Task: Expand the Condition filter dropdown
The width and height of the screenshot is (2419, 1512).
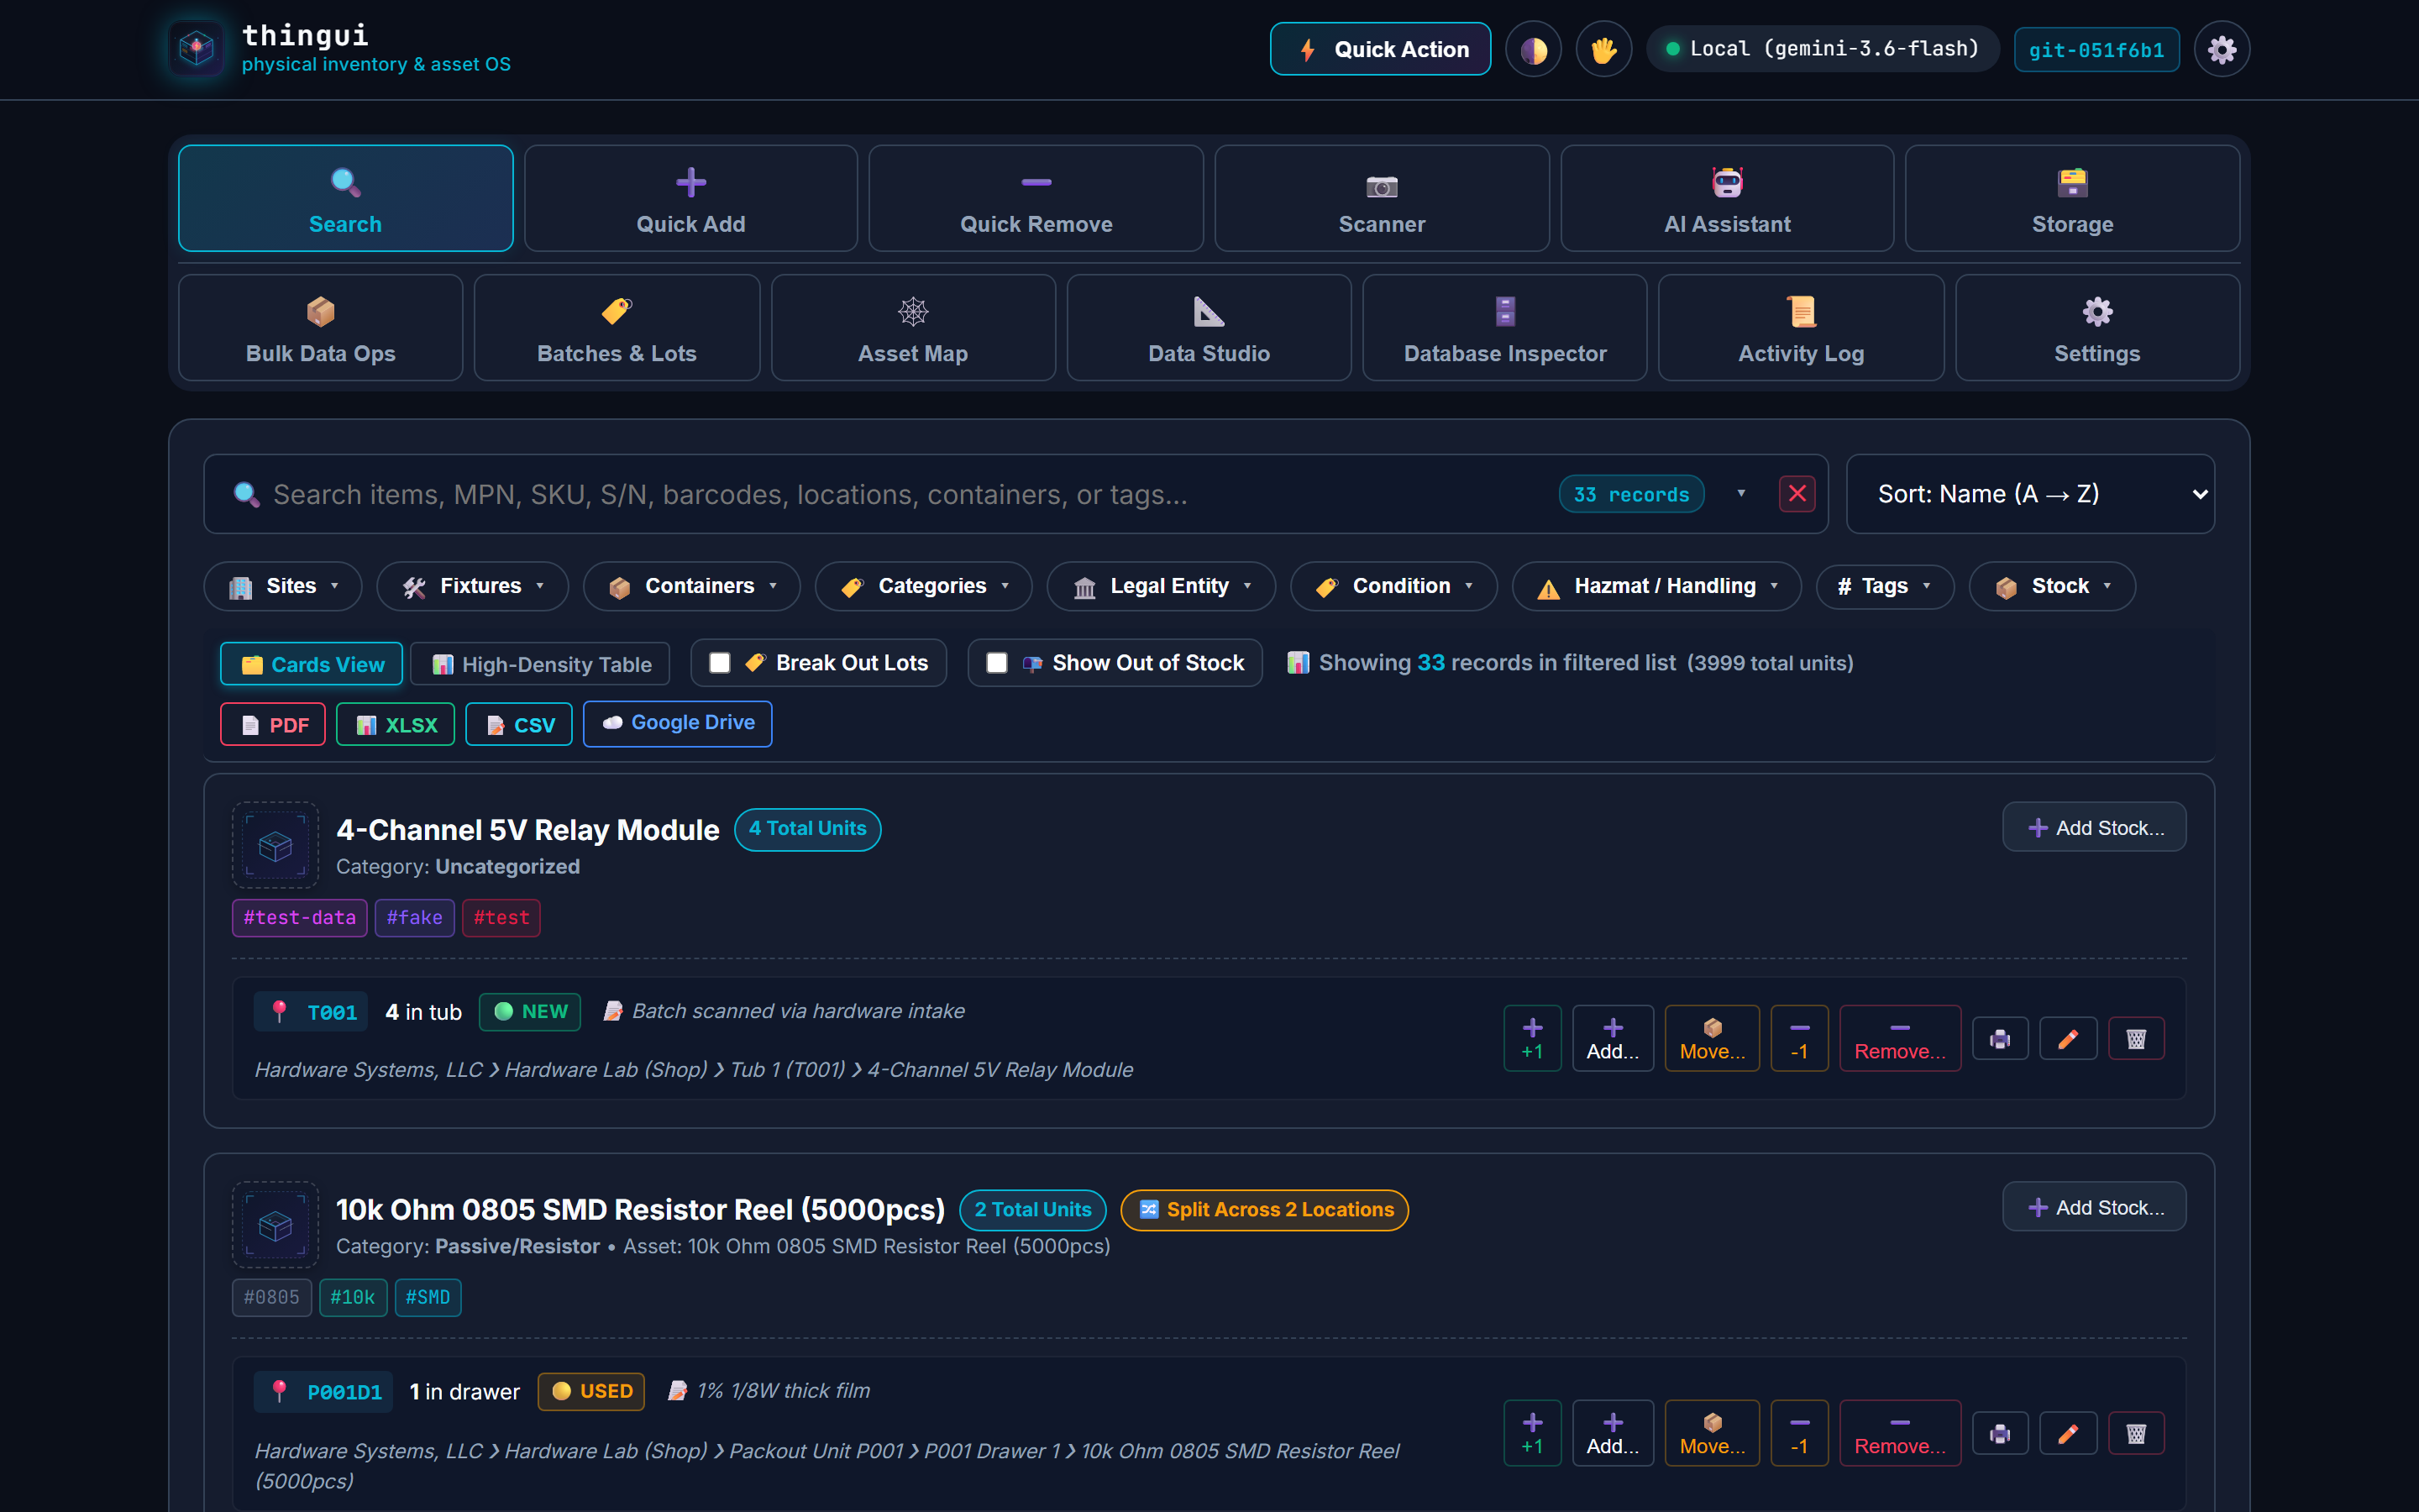Action: [x=1393, y=586]
